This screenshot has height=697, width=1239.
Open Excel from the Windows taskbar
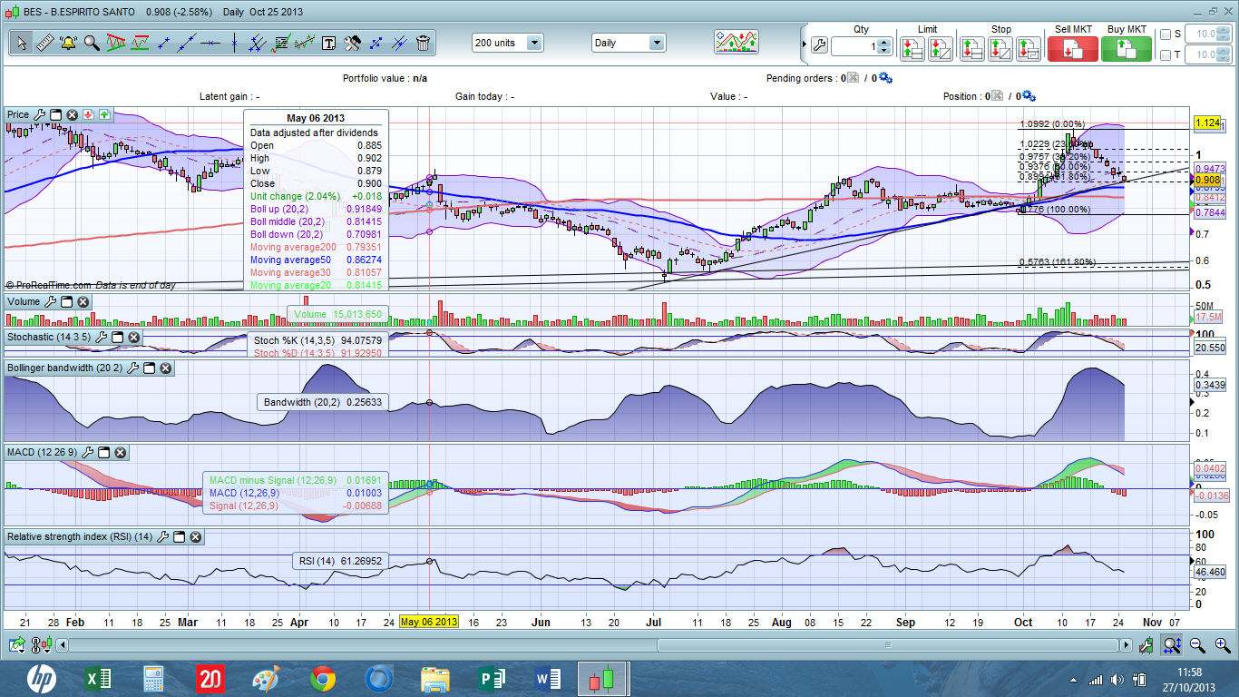point(98,678)
